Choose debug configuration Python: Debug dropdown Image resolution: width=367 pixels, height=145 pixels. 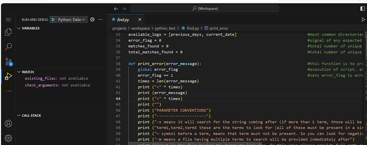(x=72, y=19)
